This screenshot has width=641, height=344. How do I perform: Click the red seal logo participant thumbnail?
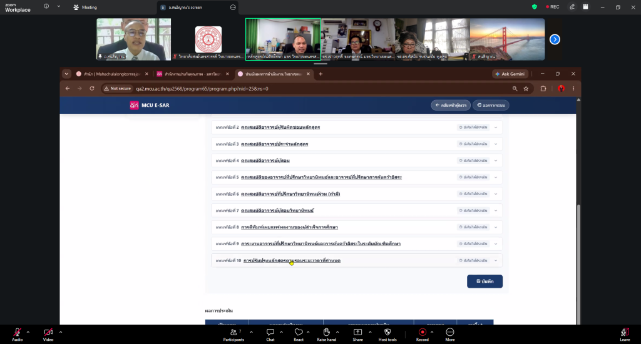coord(208,39)
